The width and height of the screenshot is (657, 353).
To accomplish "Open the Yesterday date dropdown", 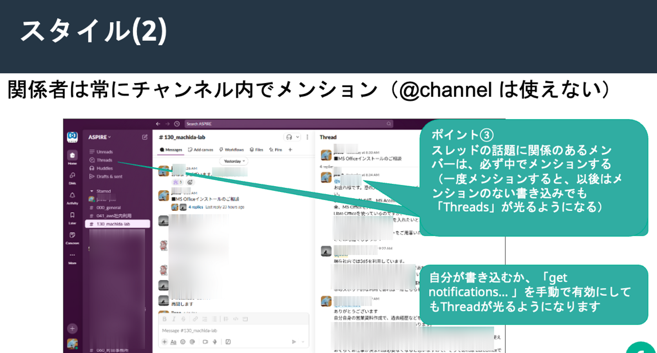I will (234, 161).
